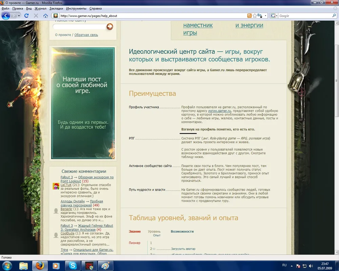Screen dimensions: 339x271
Task: Click the search magnifier icon in Google box
Action: [x=334, y=16]
